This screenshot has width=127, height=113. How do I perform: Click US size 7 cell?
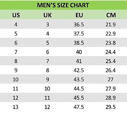coord(16,52)
